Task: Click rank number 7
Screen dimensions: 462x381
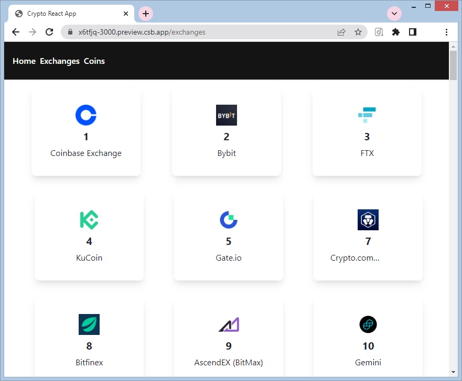Action: point(368,241)
